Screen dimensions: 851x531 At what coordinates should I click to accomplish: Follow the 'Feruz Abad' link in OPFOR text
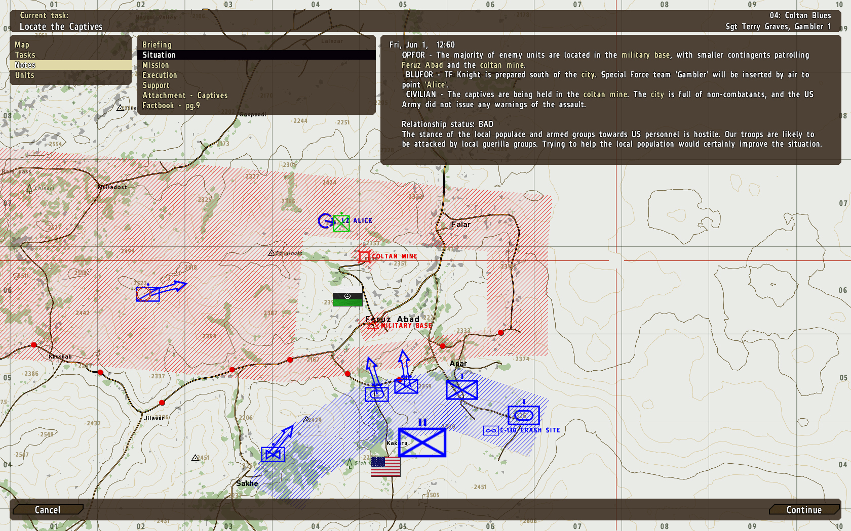coord(422,65)
